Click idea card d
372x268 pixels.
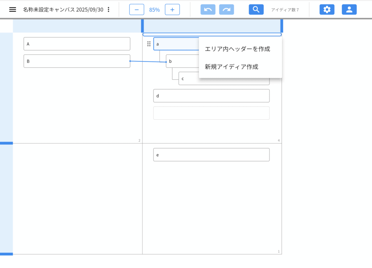(x=211, y=96)
